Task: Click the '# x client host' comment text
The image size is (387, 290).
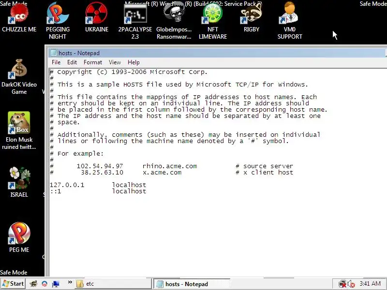Action: click(264, 173)
